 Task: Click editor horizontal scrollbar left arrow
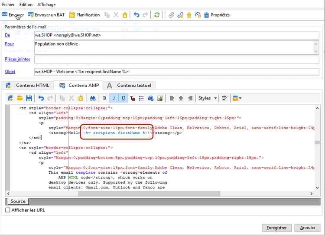(x=8, y=194)
